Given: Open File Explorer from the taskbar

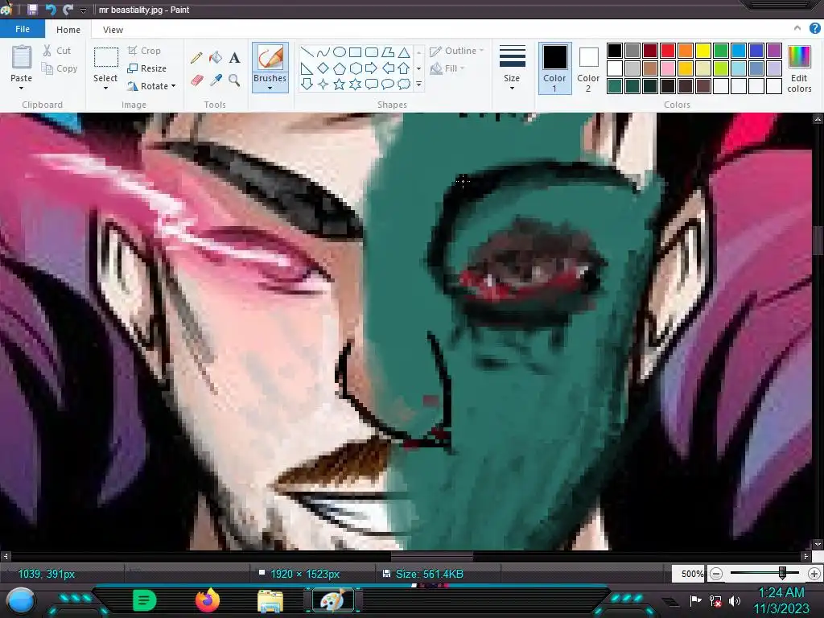Looking at the screenshot, I should coord(270,601).
